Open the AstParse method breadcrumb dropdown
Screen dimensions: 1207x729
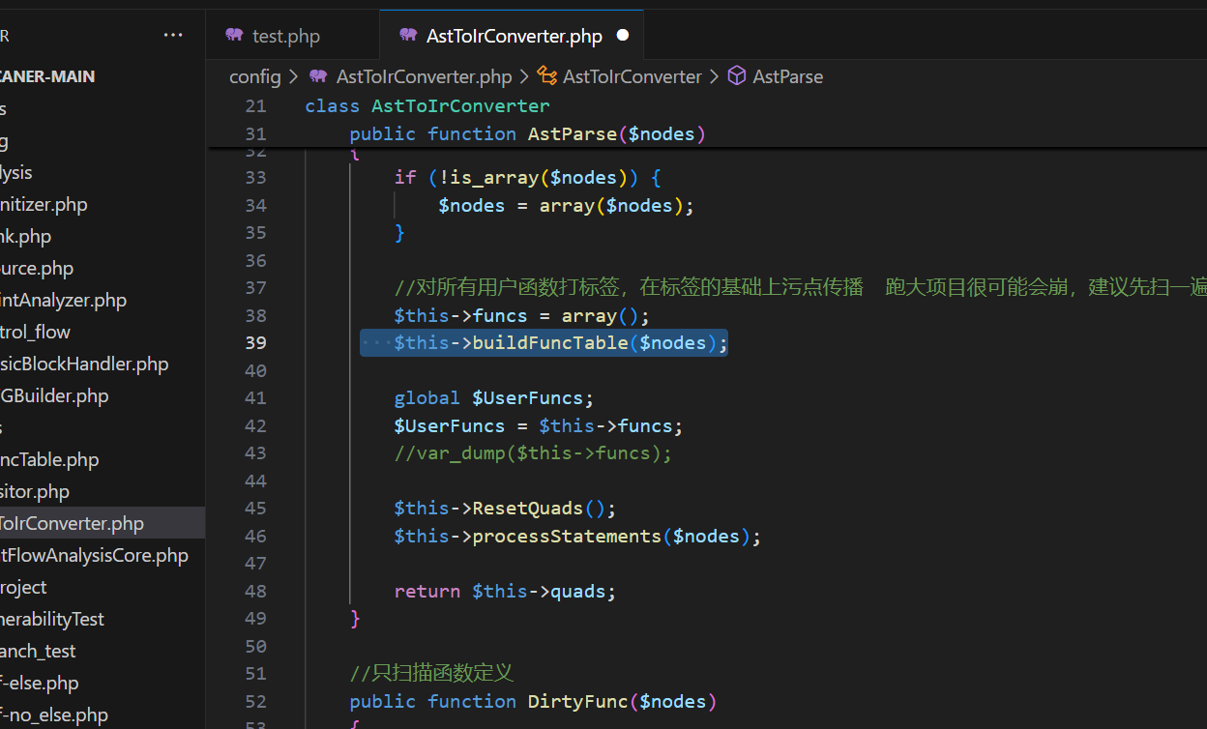point(787,76)
